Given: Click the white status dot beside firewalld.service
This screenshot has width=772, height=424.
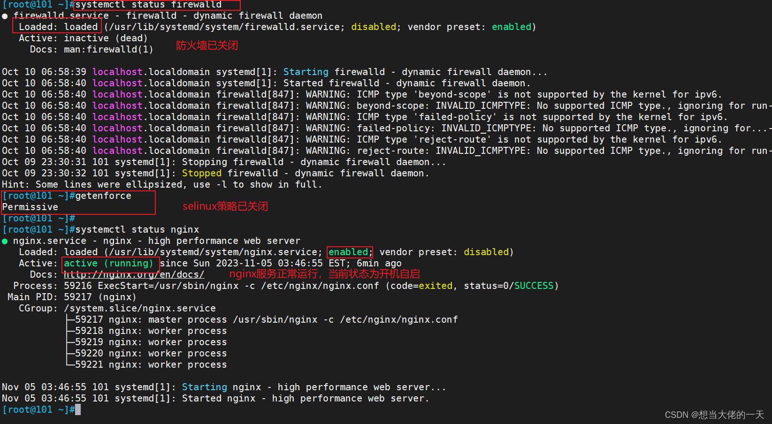Looking at the screenshot, I should (5, 16).
